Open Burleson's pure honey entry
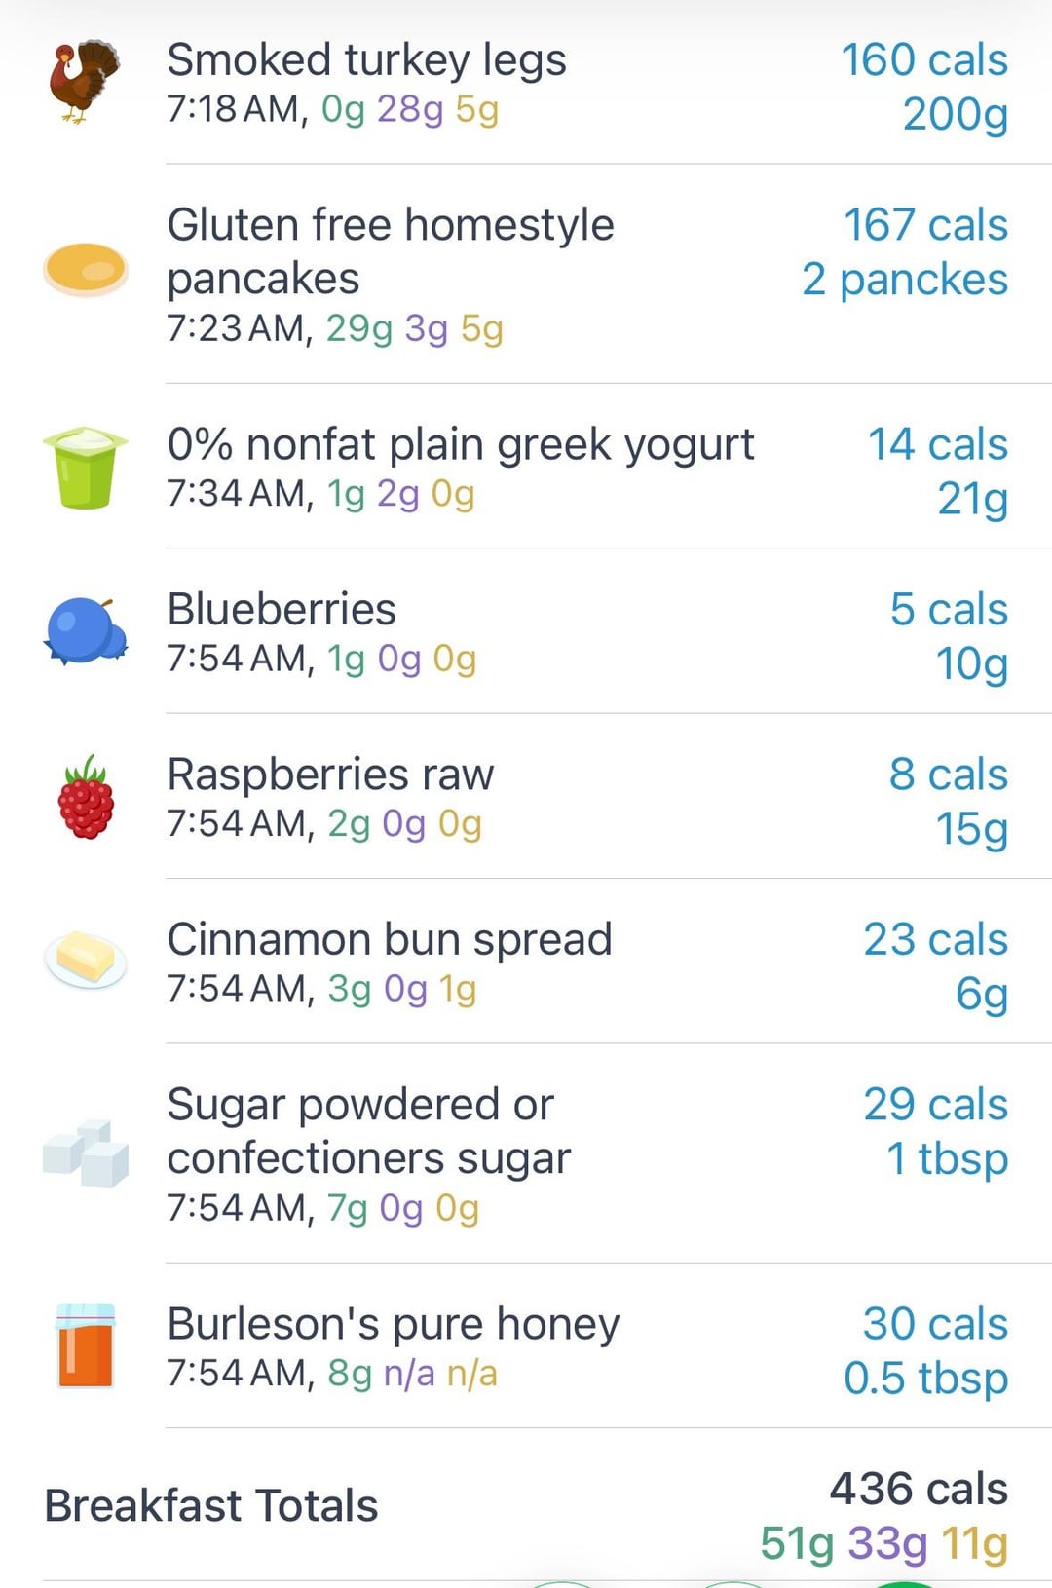Image resolution: width=1052 pixels, height=1588 pixels. click(526, 1345)
